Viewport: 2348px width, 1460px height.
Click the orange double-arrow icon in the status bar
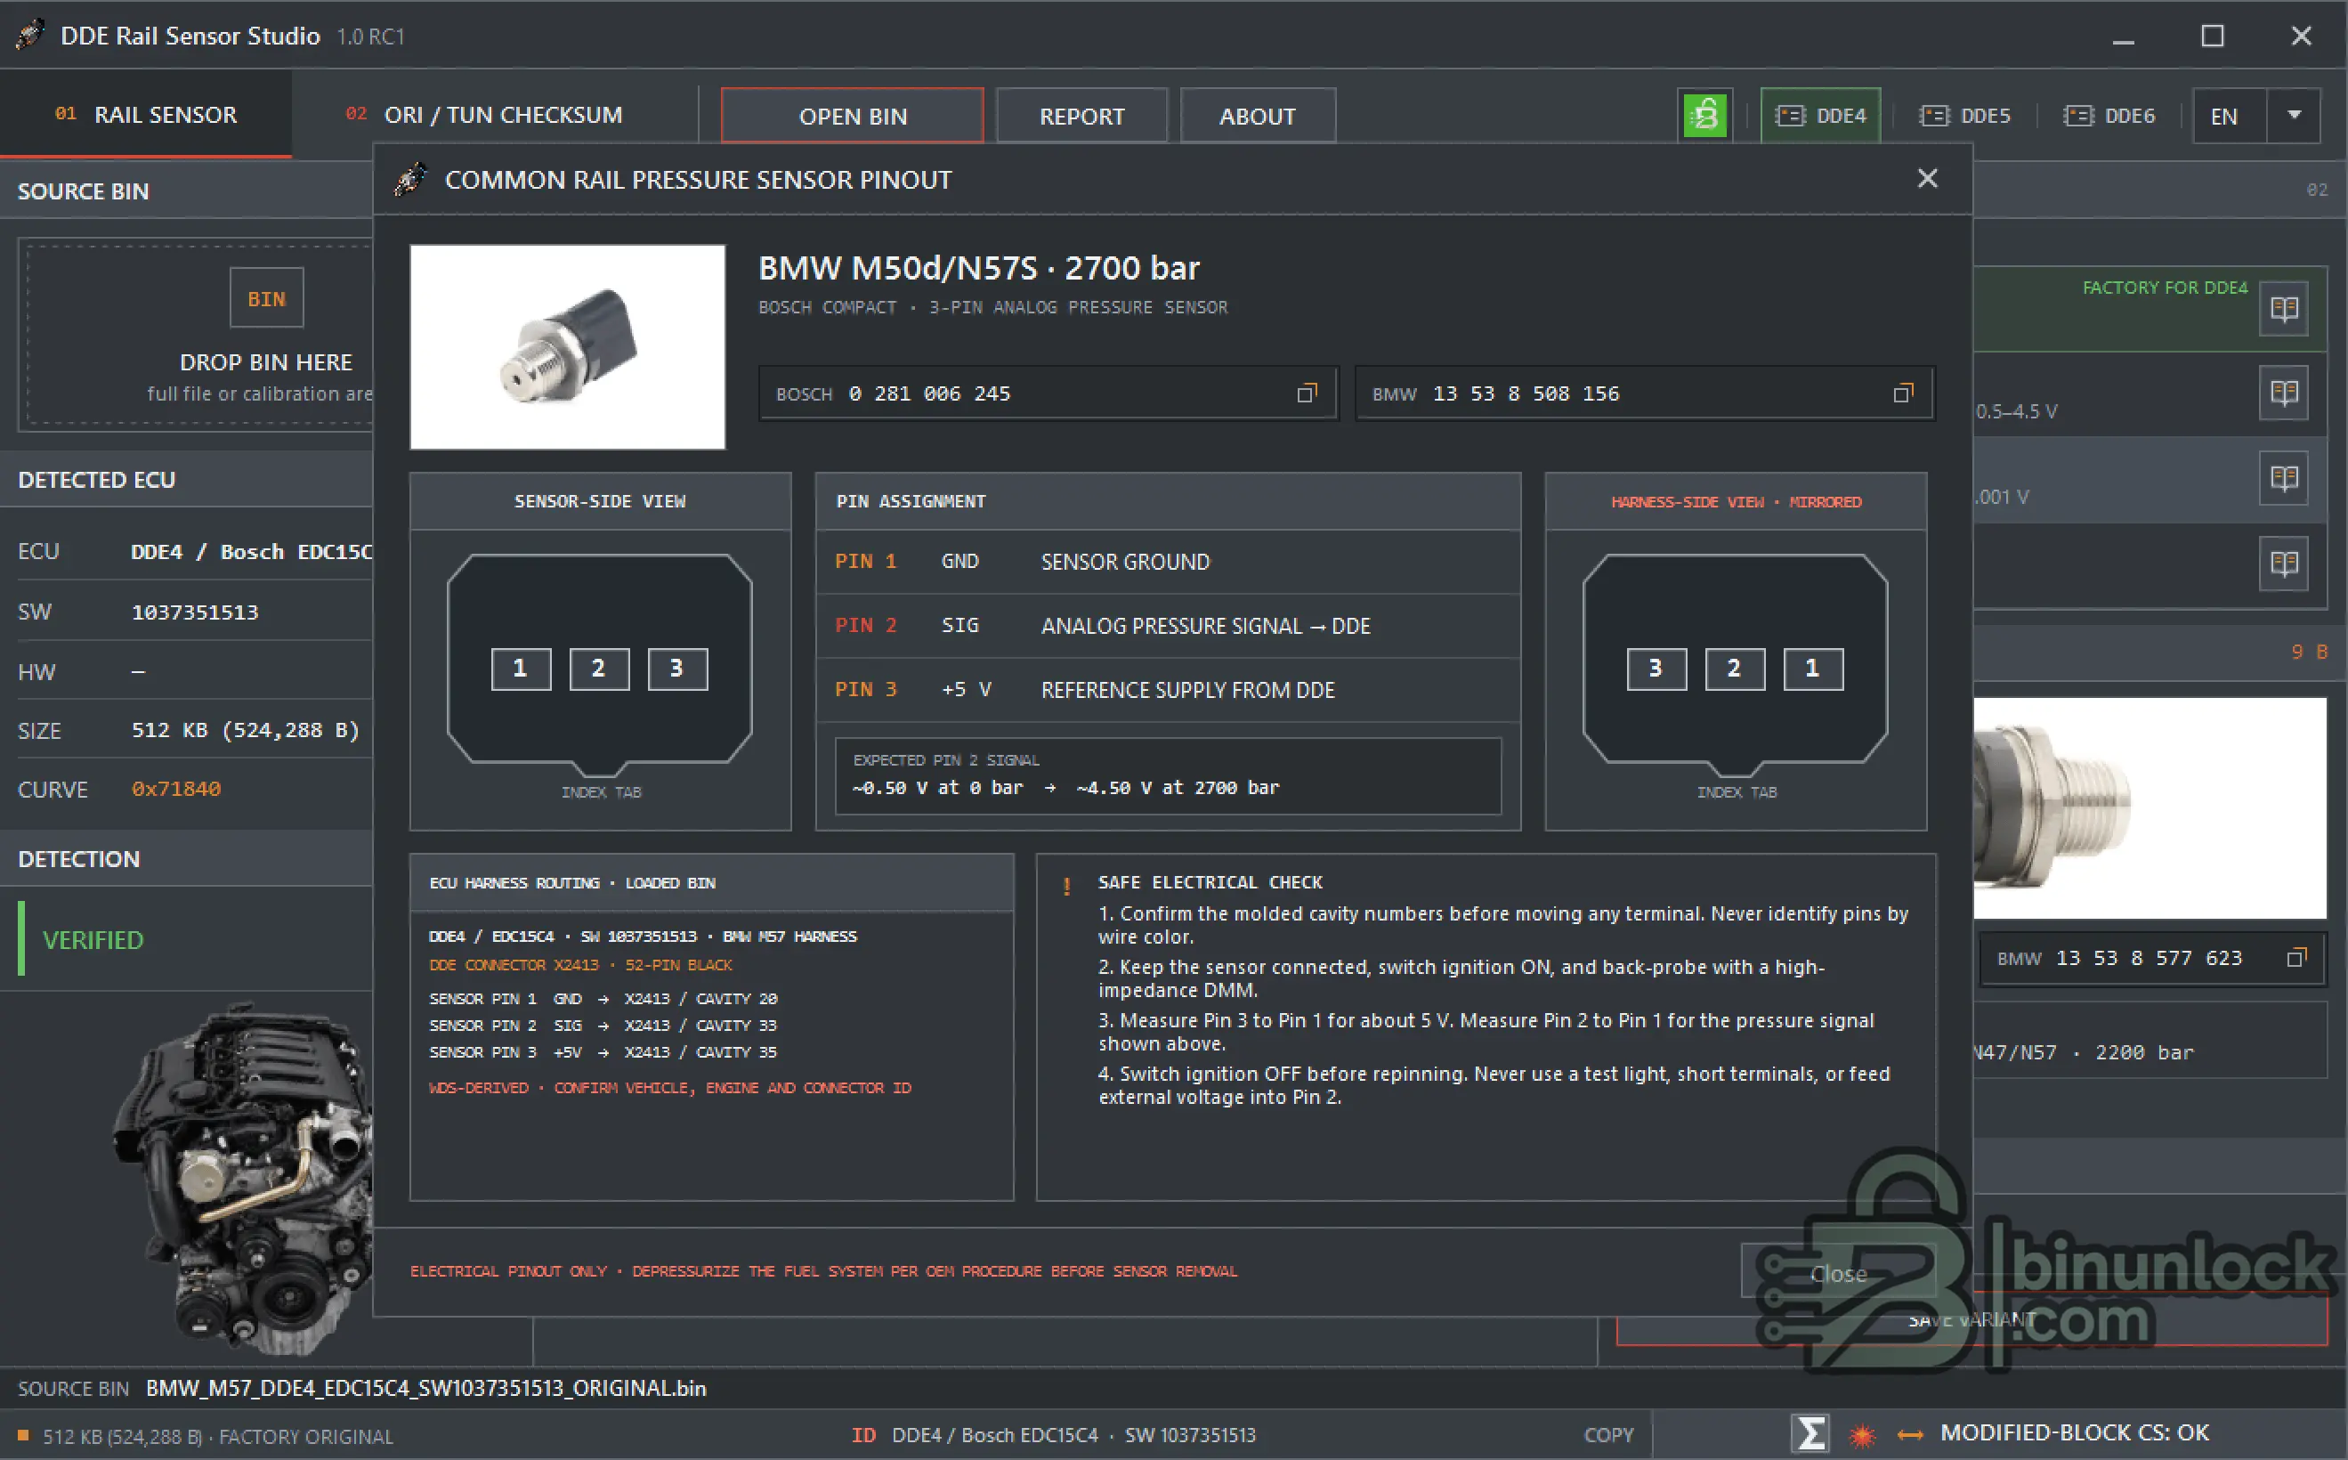point(1910,1435)
